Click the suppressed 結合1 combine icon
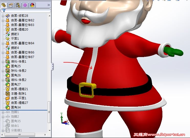This screenshot has height=138, width=190. 8,126
